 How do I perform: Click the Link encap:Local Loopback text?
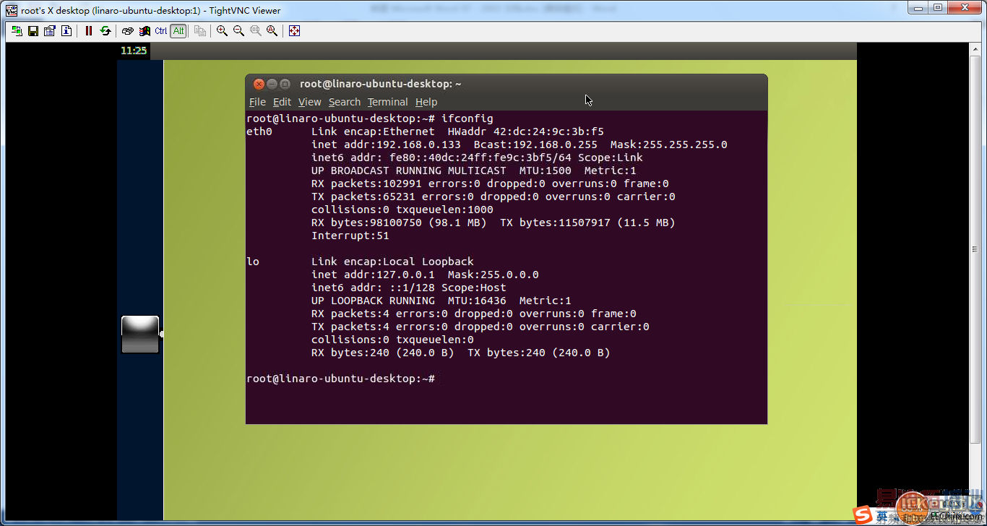click(x=393, y=262)
